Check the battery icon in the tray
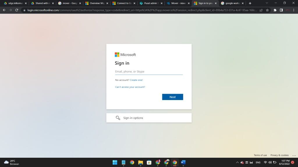This screenshot has height=167, width=298. pos(275,162)
